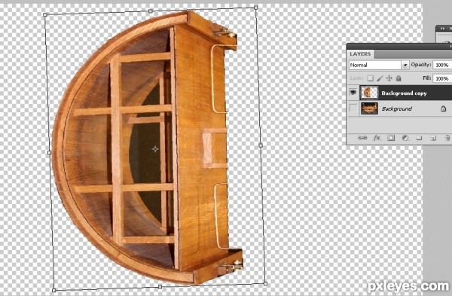Click the top-right transform corner handle
This screenshot has width=452, height=296.
(255, 8)
